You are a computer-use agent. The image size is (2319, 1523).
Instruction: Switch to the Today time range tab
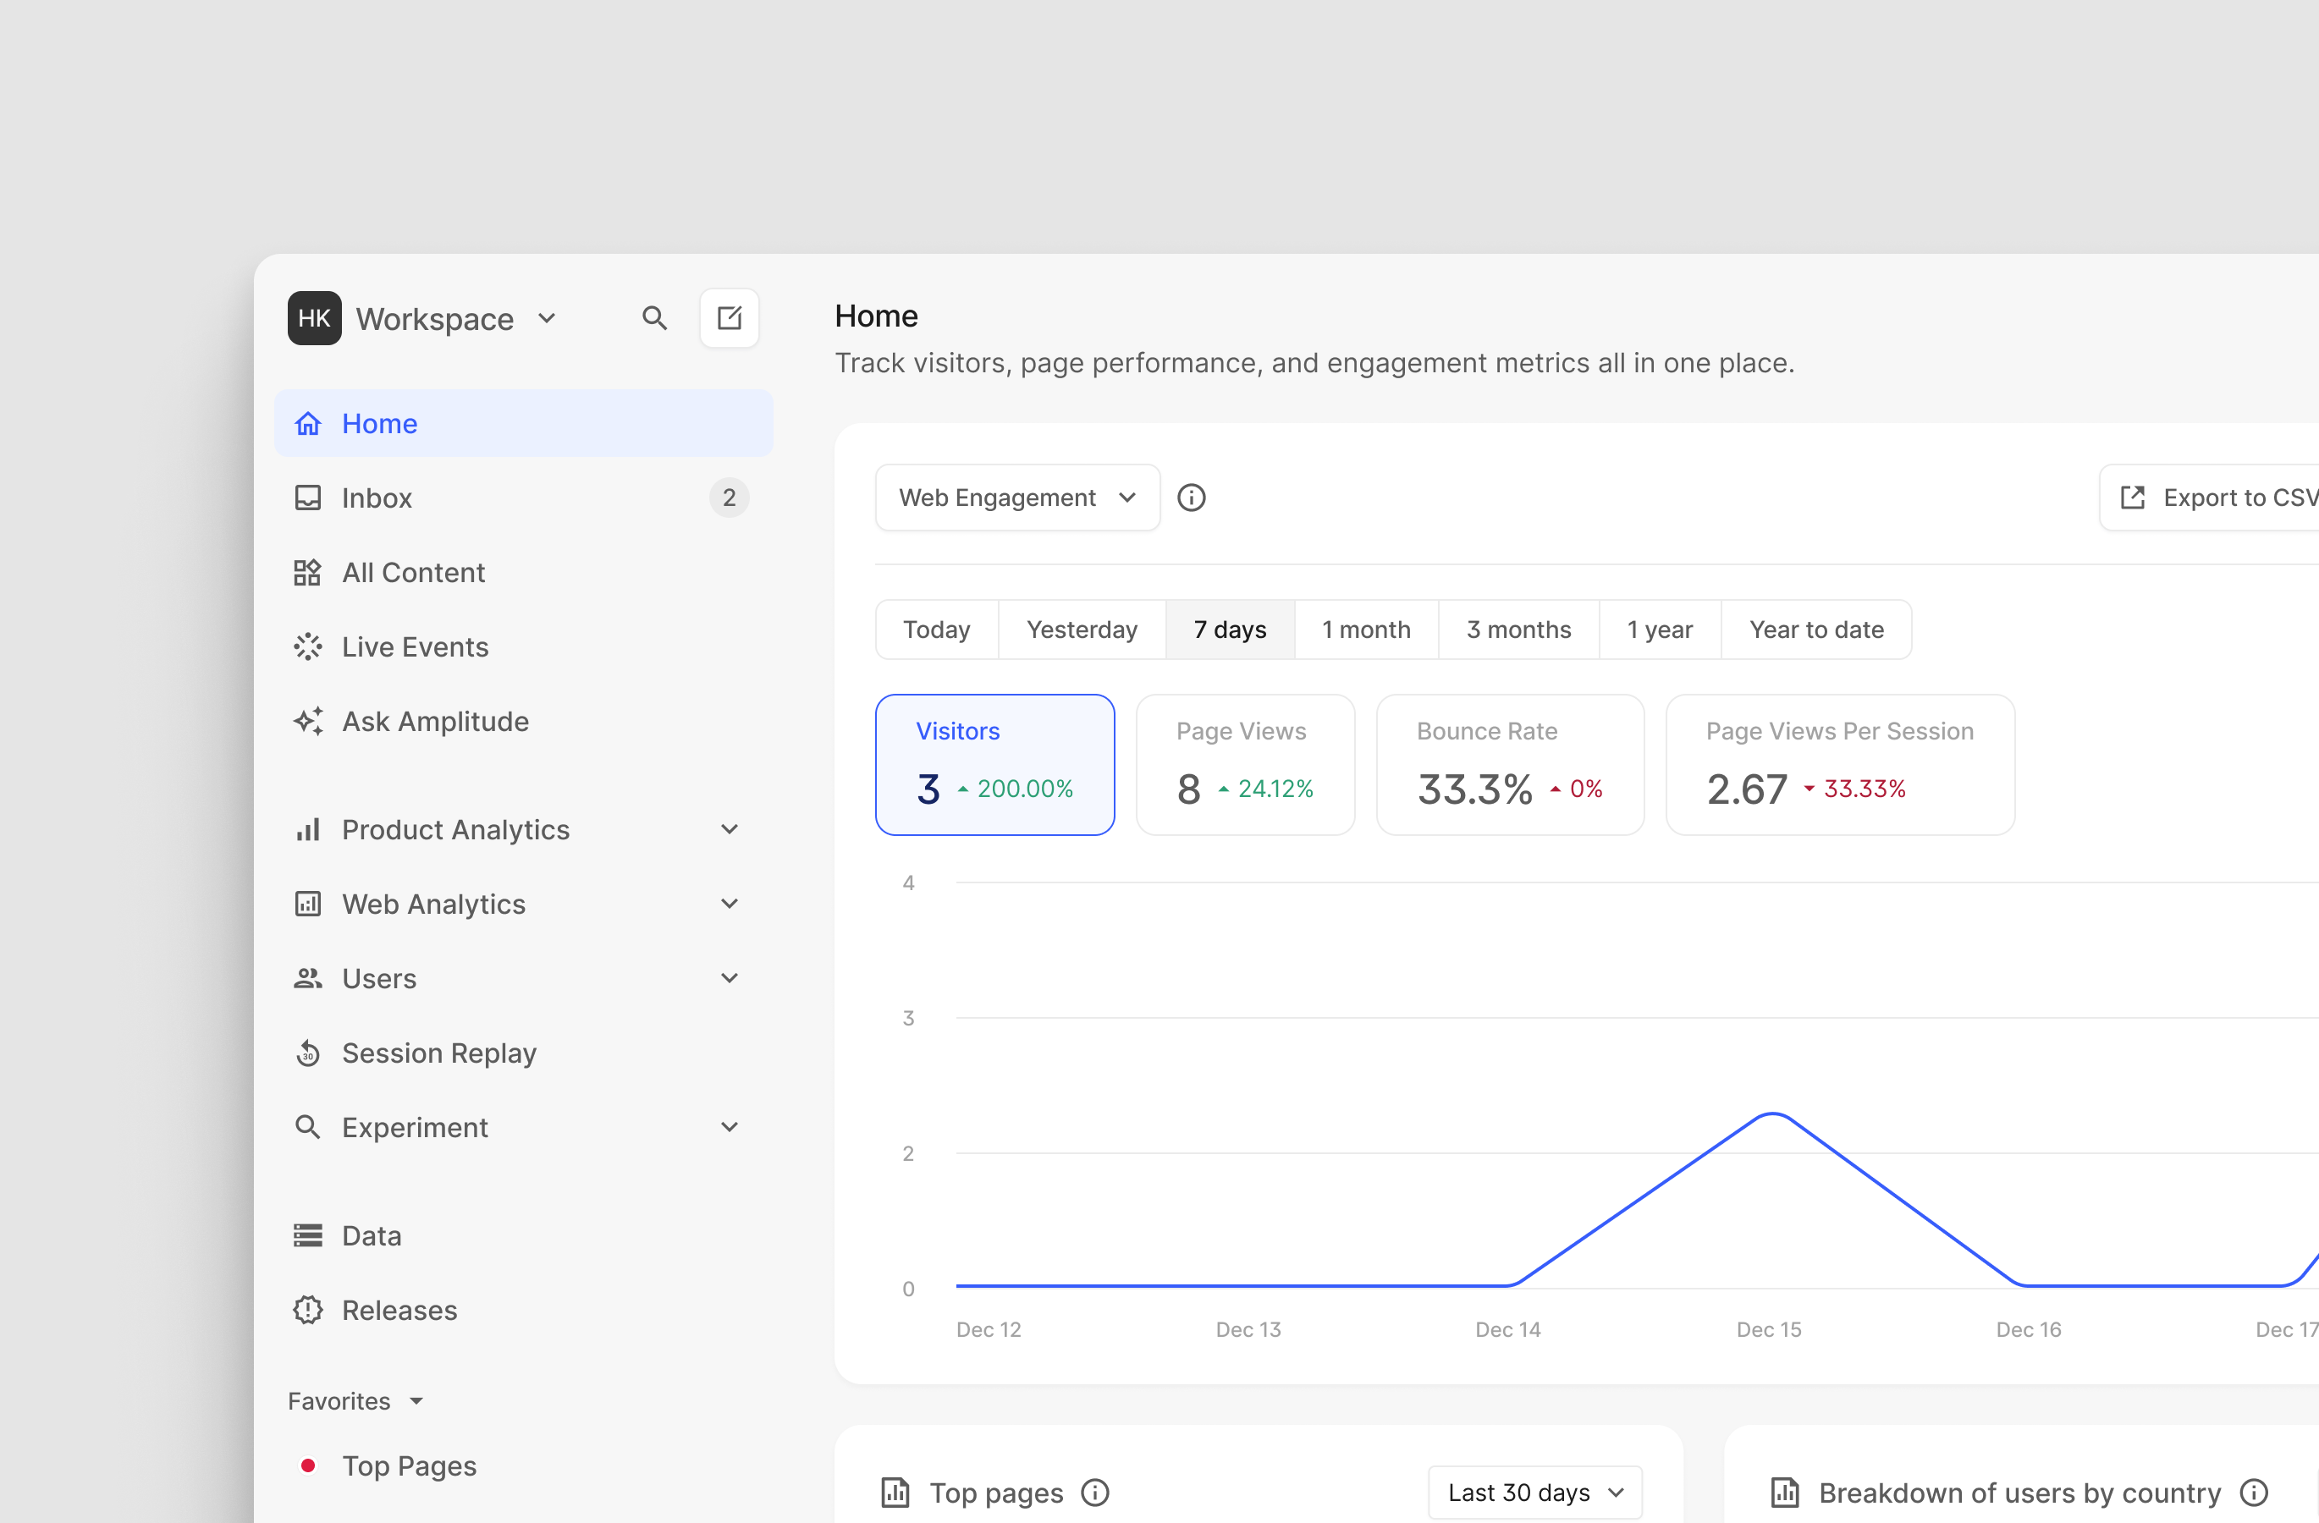coord(935,629)
